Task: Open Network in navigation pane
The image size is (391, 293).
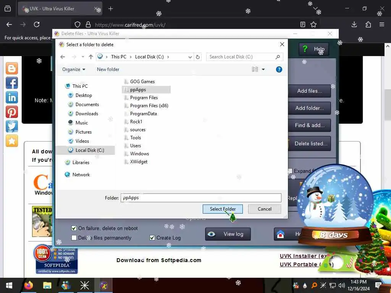Action: tap(81, 175)
